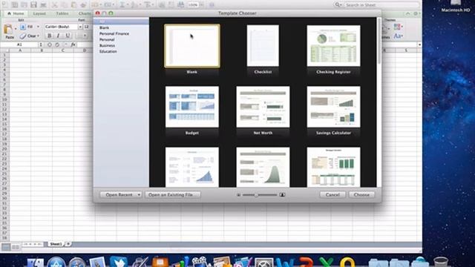475x267 pixels.
Task: Click the AutoSum sigma icon
Action: (122, 5)
